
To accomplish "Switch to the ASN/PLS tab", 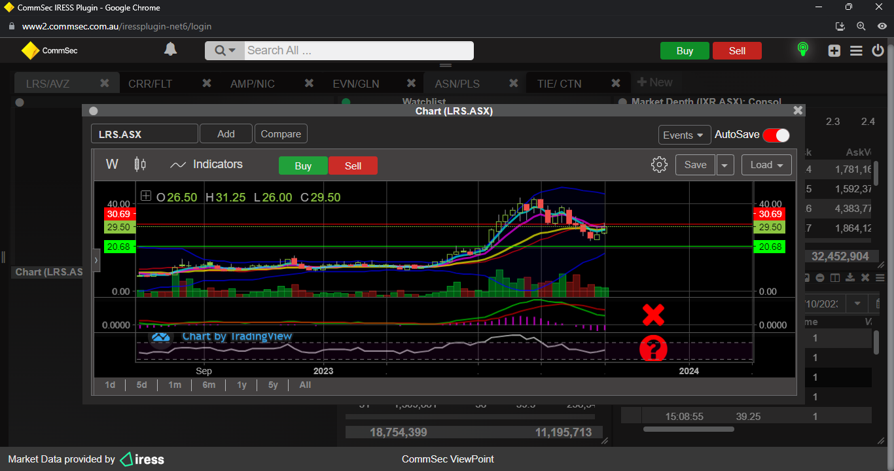I will (457, 84).
